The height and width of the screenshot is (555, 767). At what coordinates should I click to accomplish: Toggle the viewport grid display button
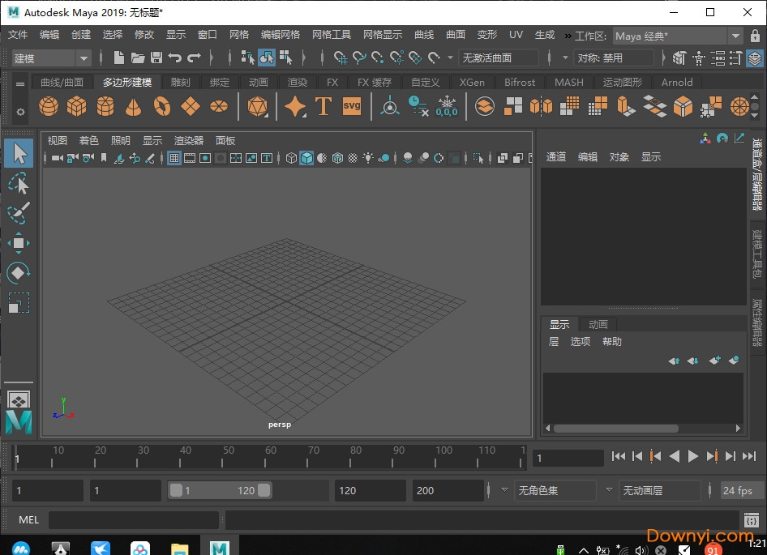tap(174, 158)
